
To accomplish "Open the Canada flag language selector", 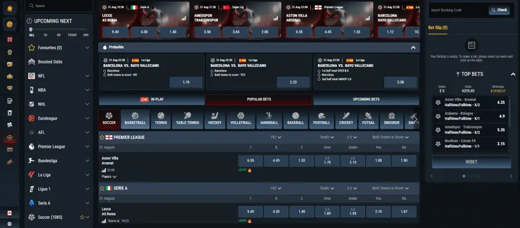I will click(9, 213).
